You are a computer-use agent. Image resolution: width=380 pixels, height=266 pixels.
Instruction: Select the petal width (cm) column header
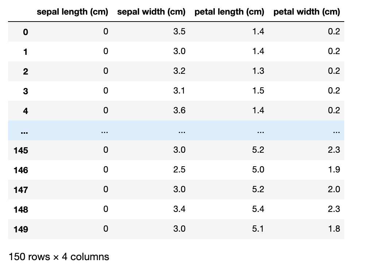pyautogui.click(x=307, y=12)
